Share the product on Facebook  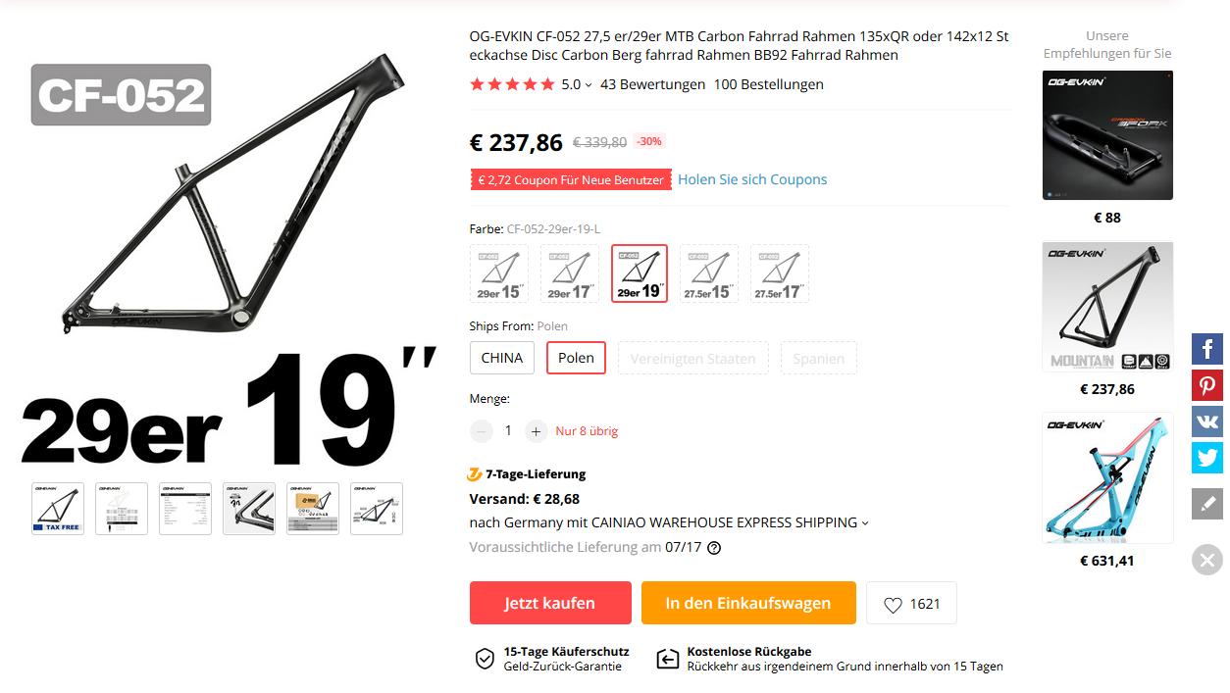tap(1207, 349)
